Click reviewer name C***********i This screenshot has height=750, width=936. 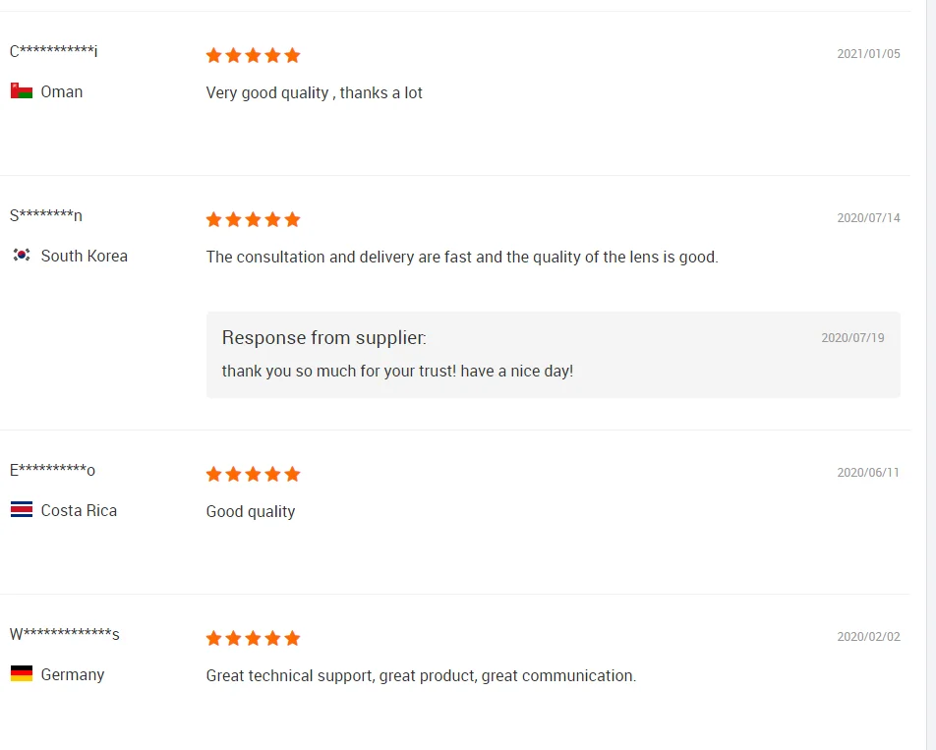pyautogui.click(x=54, y=51)
